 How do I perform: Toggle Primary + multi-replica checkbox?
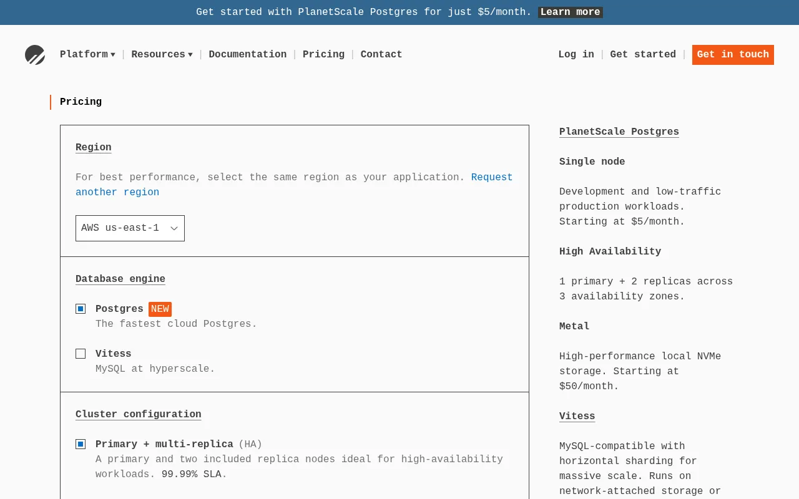[x=81, y=444]
